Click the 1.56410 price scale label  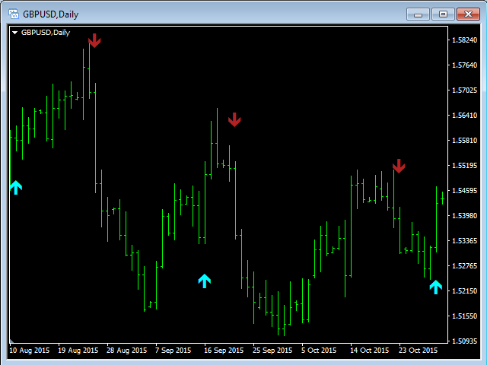click(464, 116)
